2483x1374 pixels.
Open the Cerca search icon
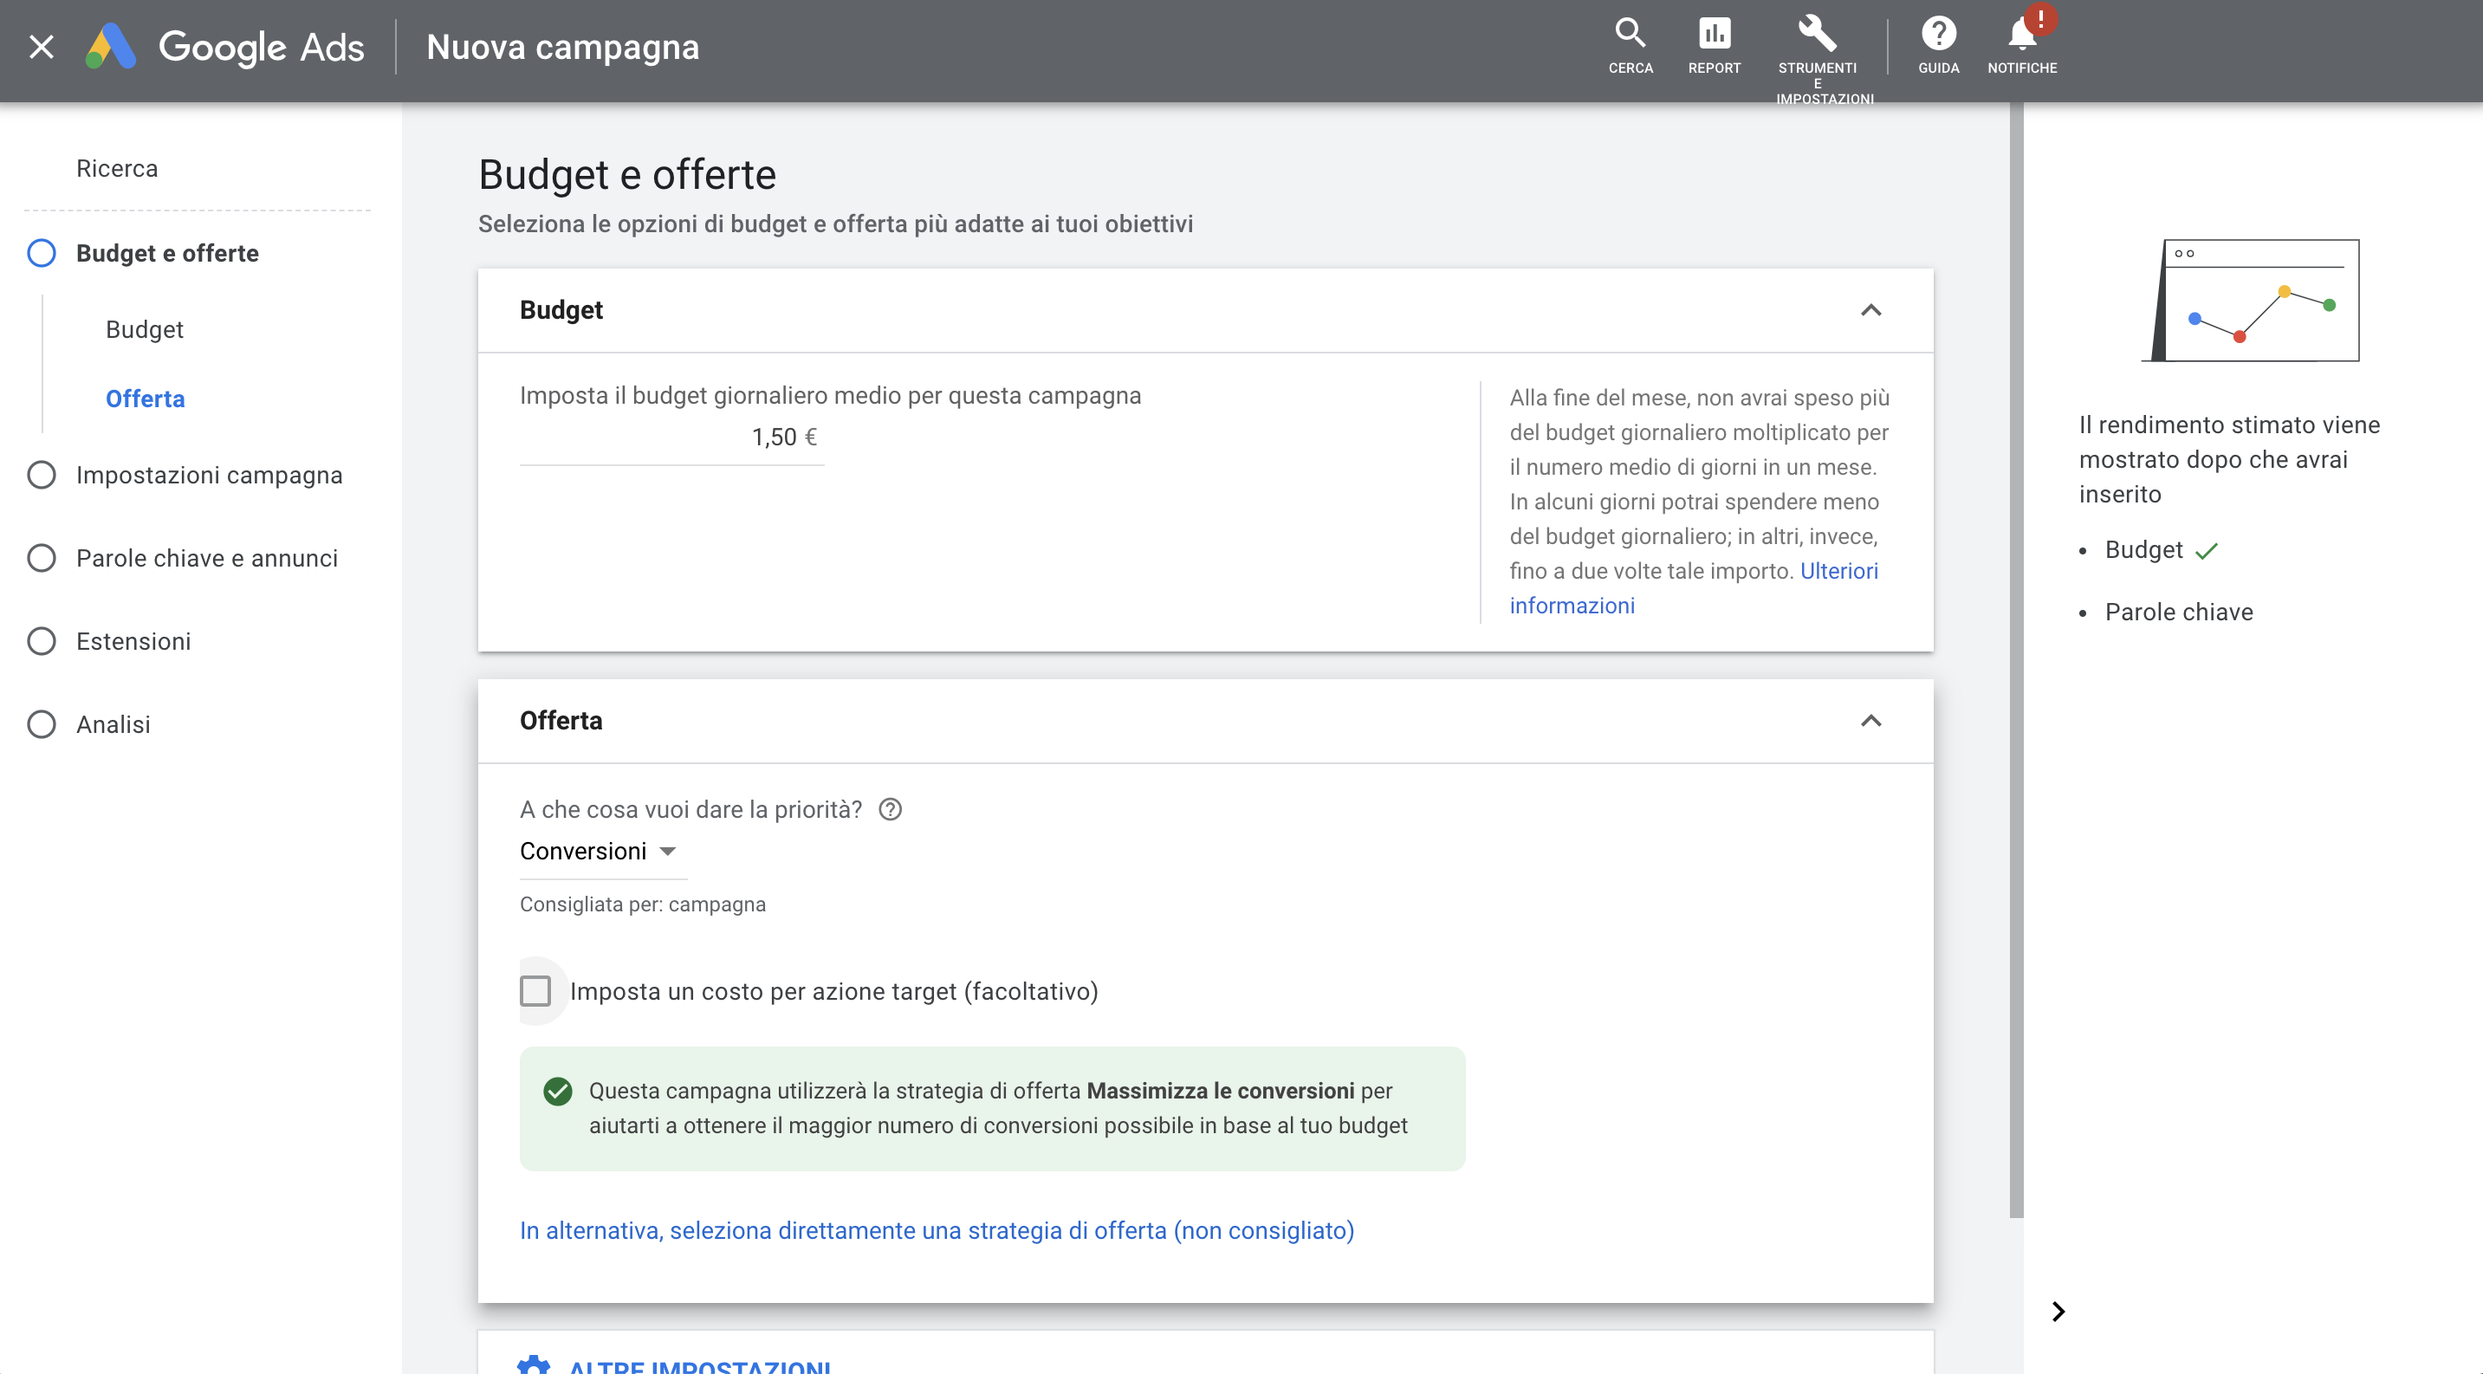[1630, 34]
